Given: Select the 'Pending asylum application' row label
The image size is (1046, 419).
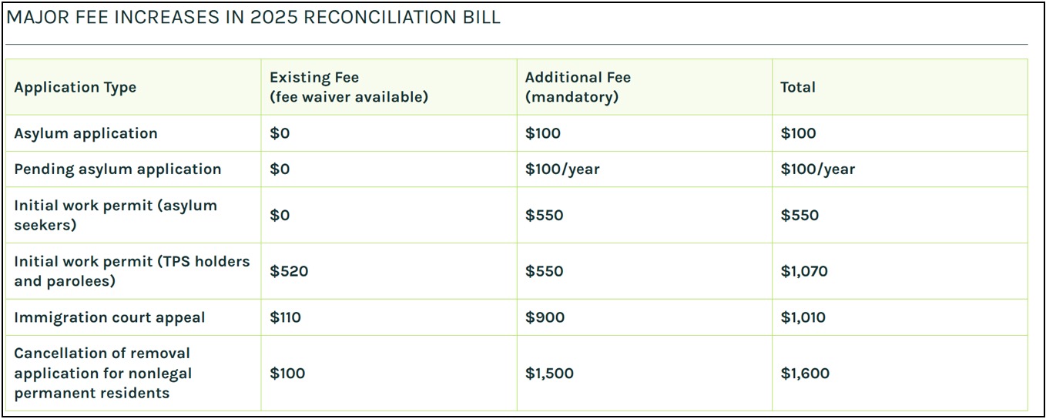Looking at the screenshot, I should click(117, 169).
